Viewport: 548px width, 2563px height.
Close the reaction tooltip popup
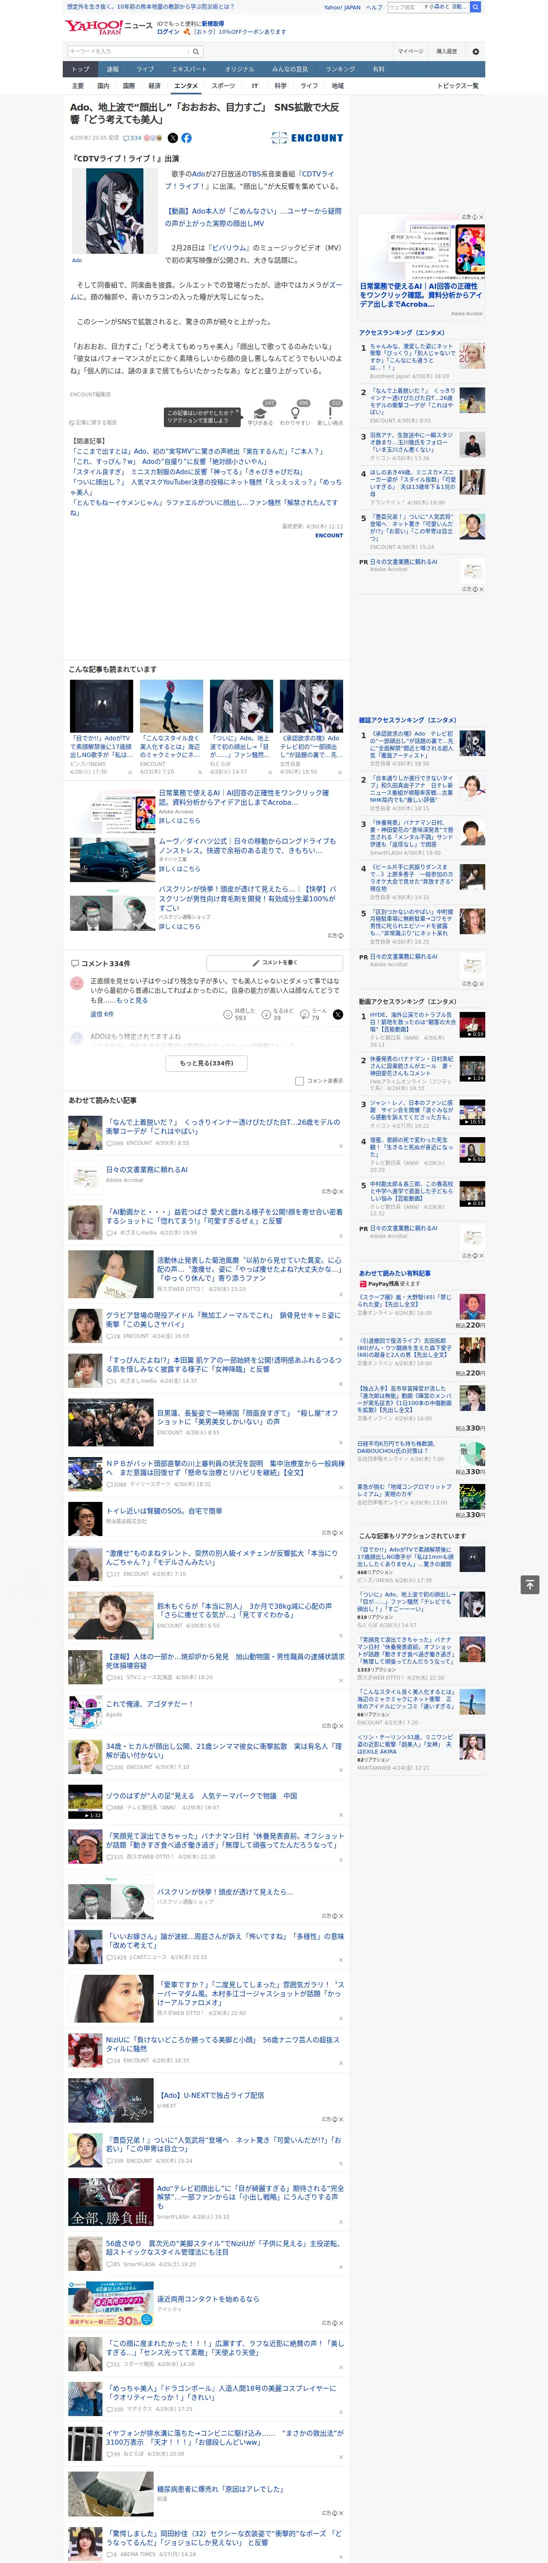tap(239, 412)
